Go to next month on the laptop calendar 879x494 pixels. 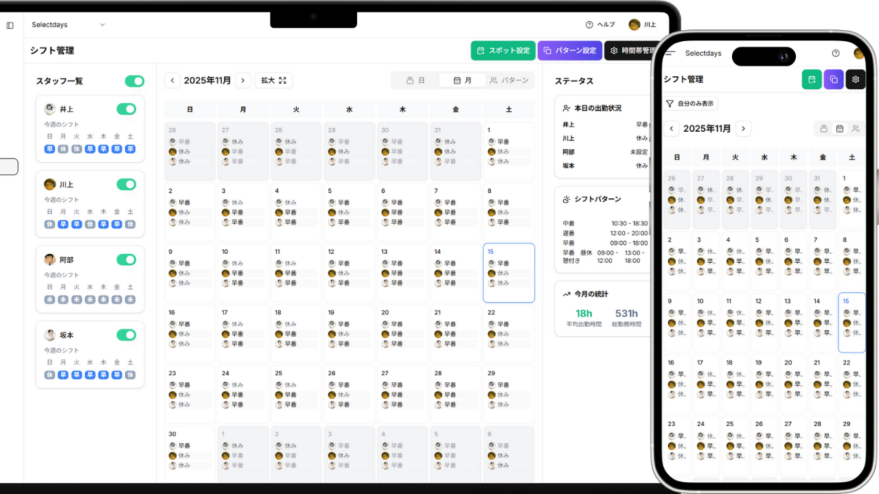coord(243,80)
